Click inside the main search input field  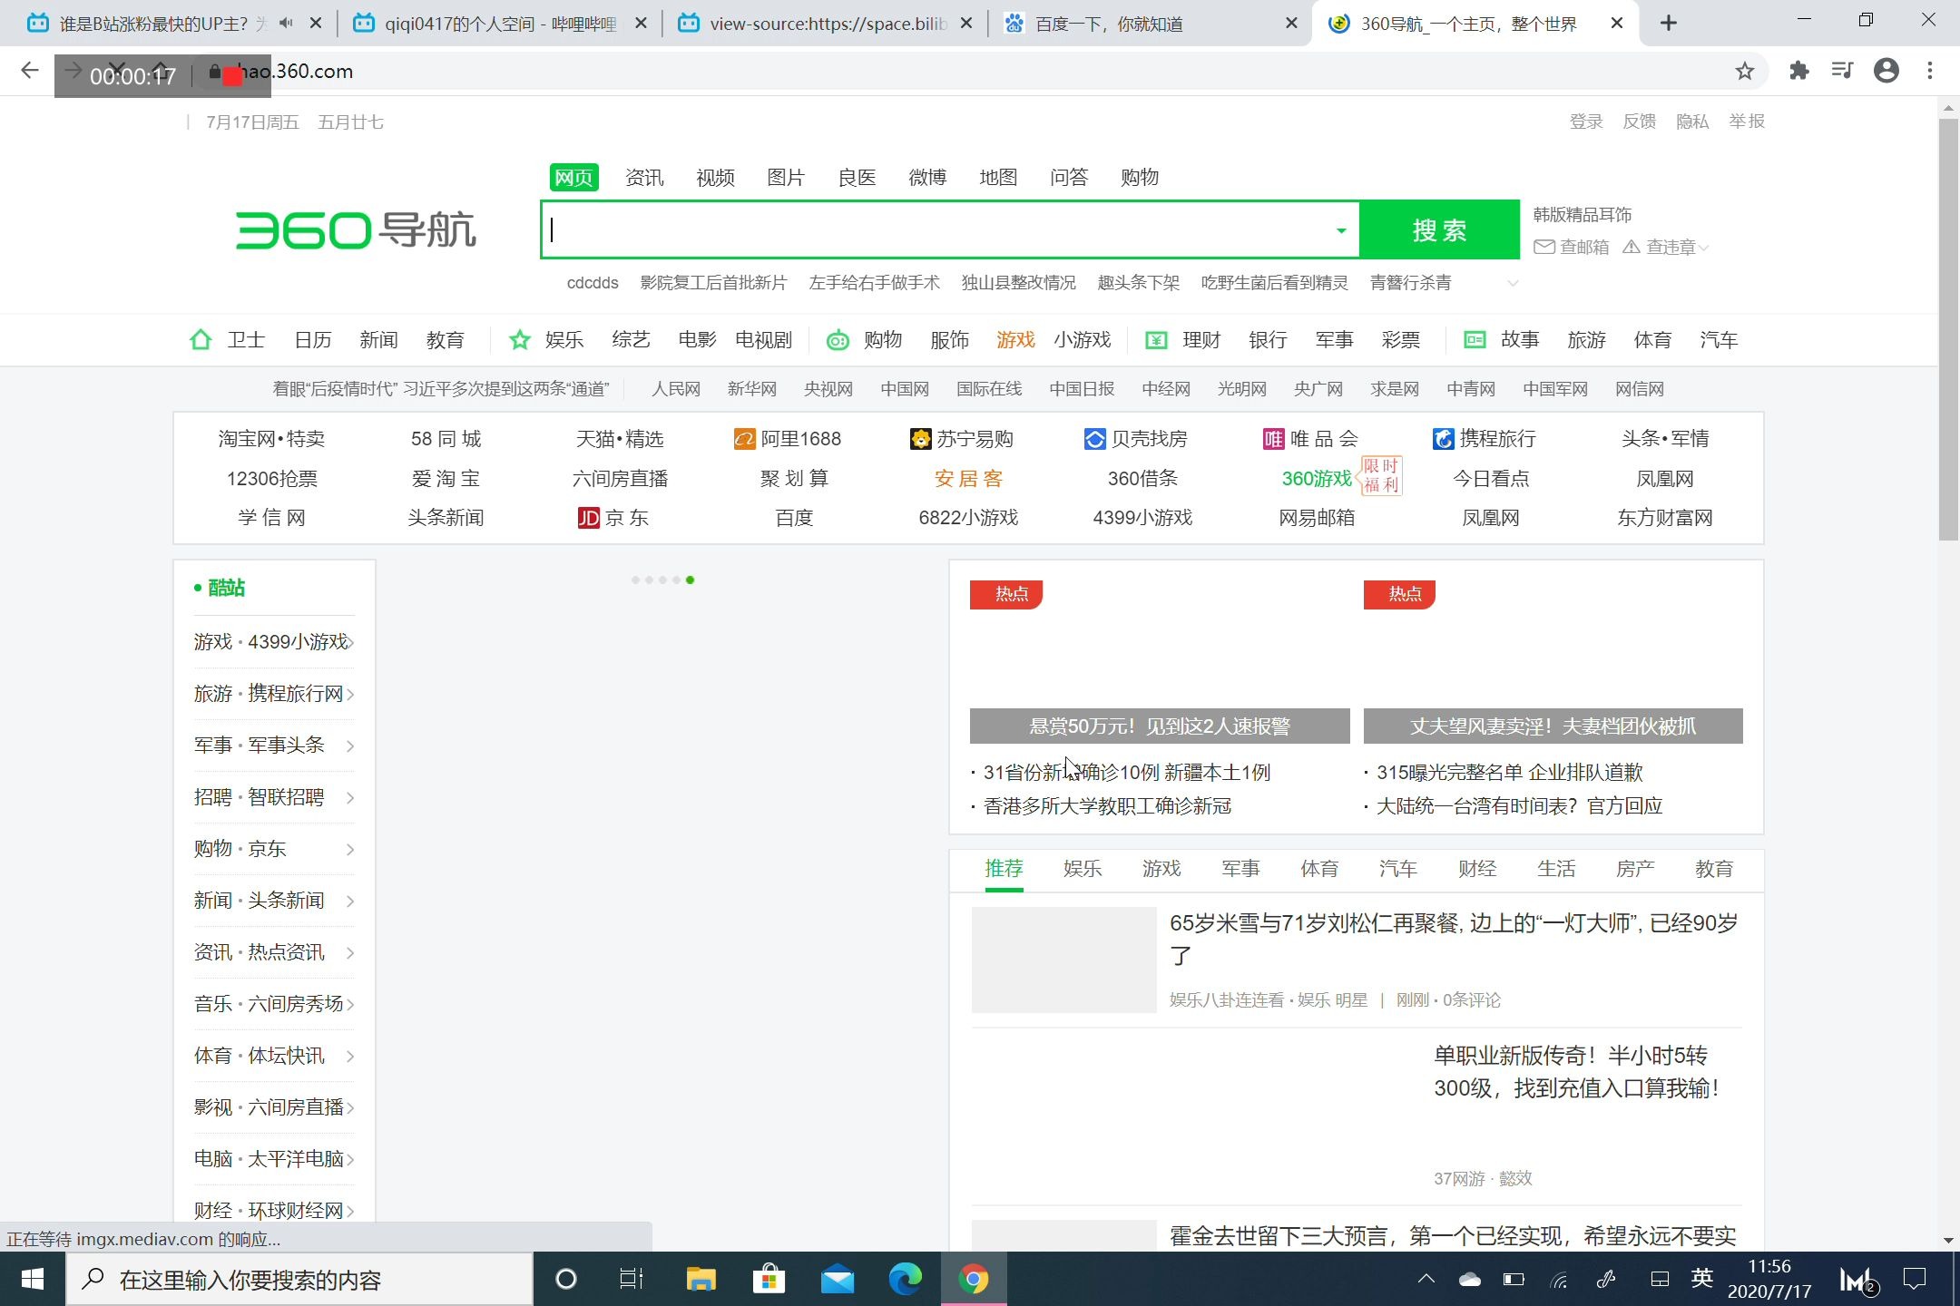pos(907,229)
